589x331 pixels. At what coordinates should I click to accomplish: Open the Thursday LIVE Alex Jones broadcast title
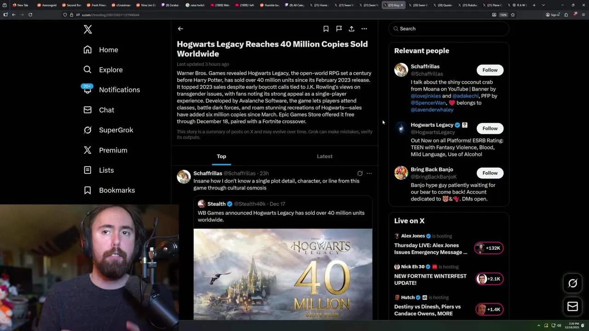point(431,249)
